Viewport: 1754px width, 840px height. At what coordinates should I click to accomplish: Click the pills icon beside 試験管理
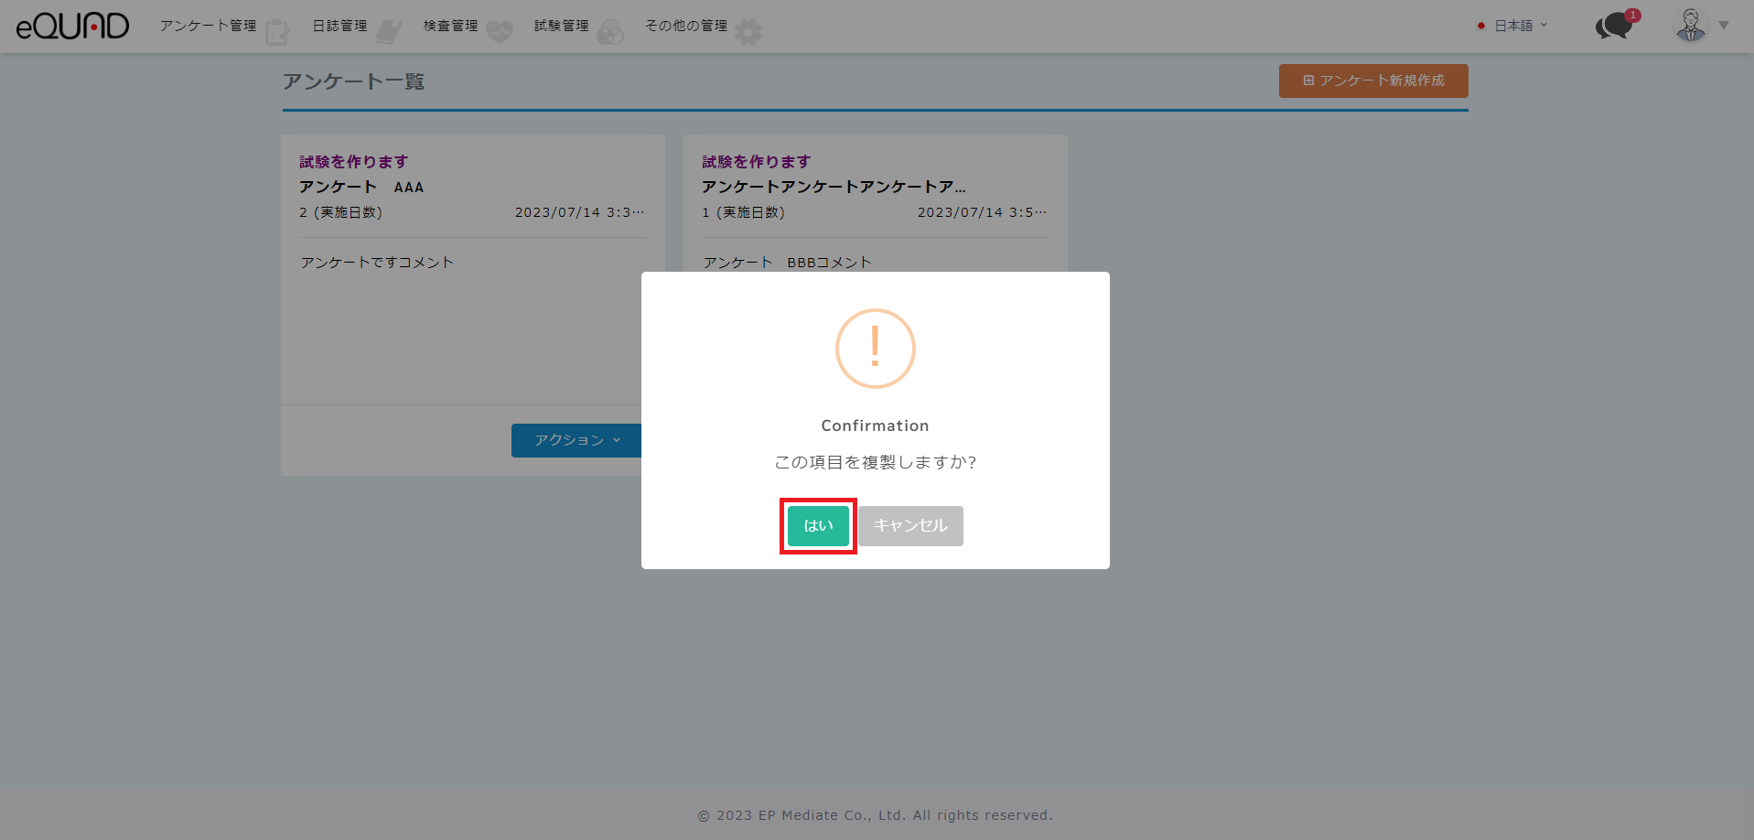(x=610, y=33)
